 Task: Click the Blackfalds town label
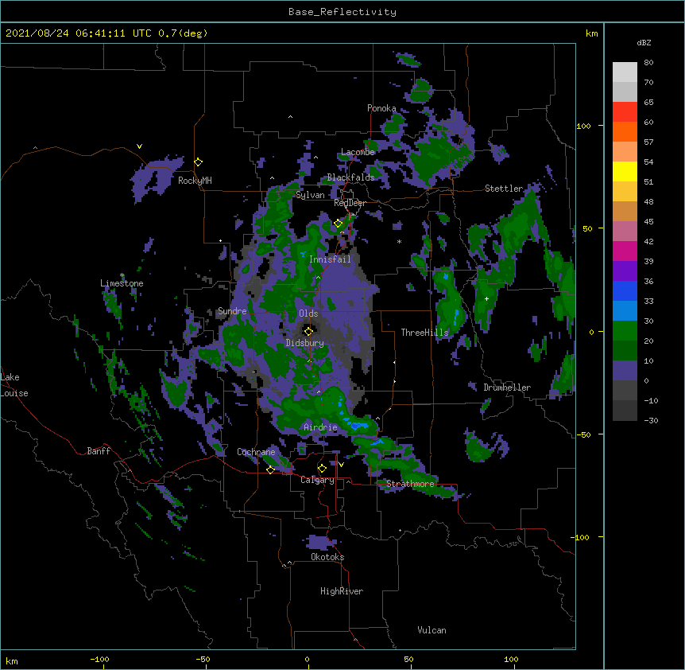(x=350, y=177)
